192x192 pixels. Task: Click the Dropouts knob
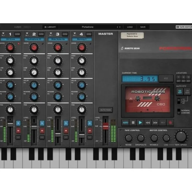(x=141, y=138)
